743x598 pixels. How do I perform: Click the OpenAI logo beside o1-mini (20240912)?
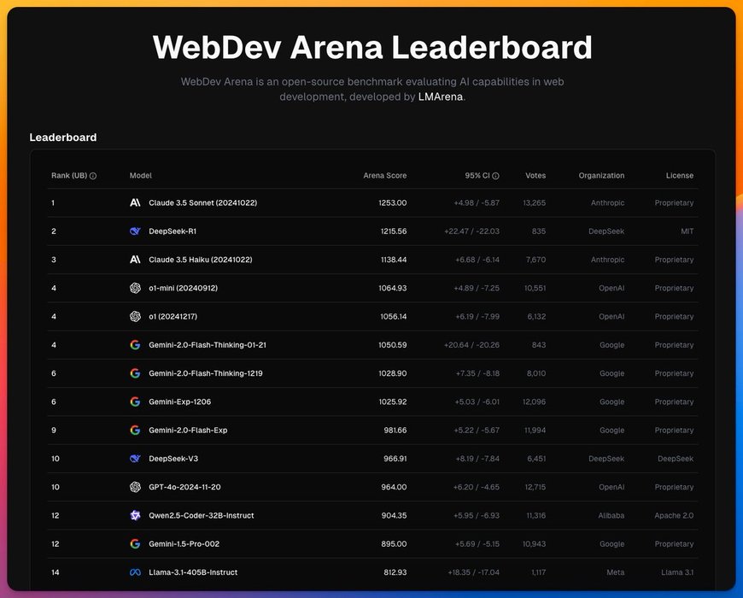coord(135,288)
